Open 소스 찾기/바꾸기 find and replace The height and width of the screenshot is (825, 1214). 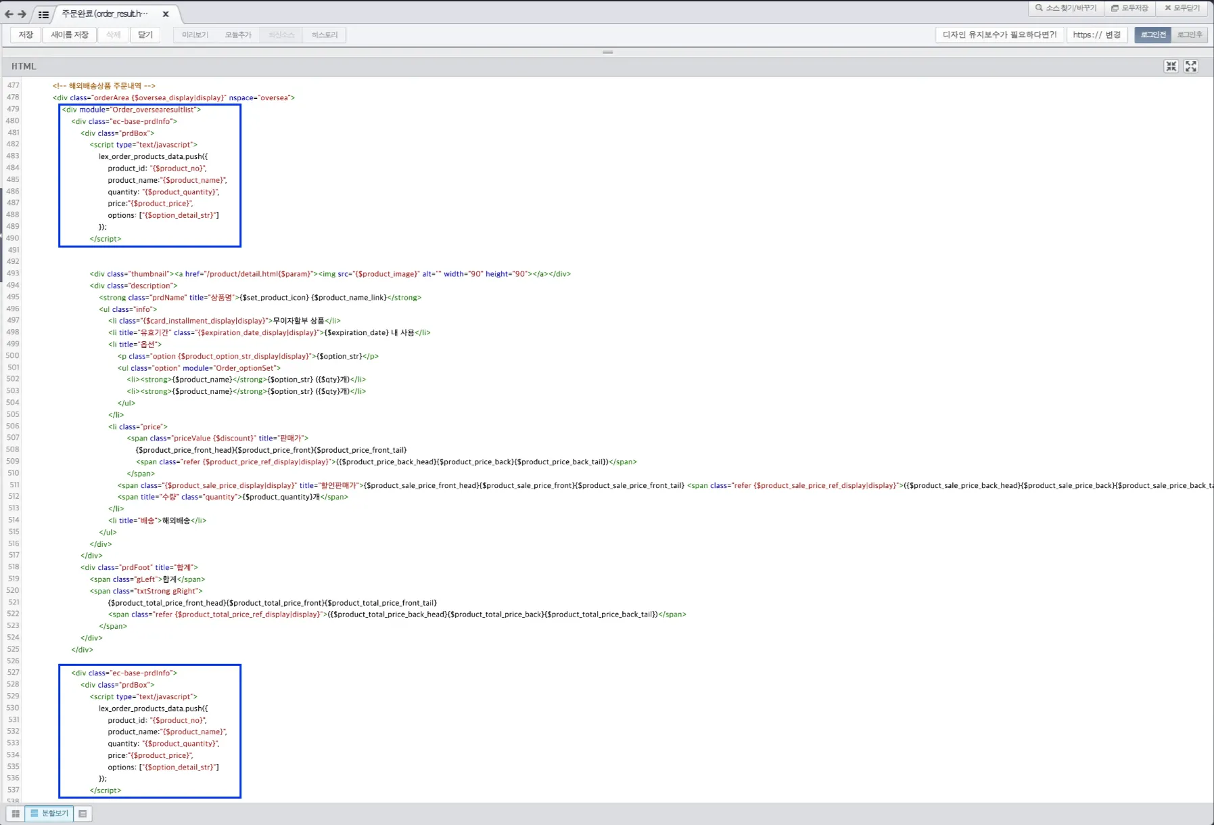point(1067,8)
